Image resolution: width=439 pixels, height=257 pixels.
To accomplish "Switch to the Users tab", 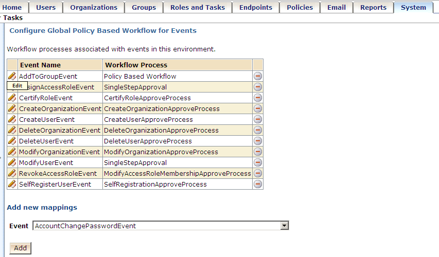I will 46,8.
